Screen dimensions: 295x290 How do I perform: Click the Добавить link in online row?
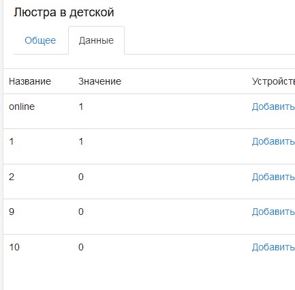pos(273,106)
